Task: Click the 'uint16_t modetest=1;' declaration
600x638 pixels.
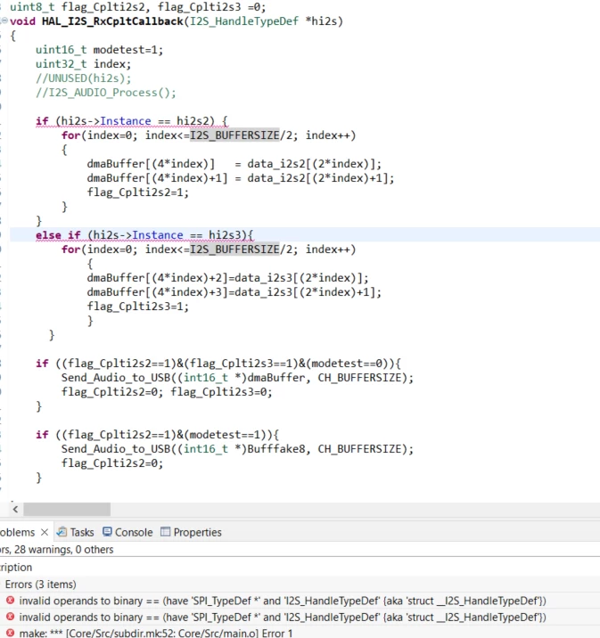Action: (x=99, y=50)
